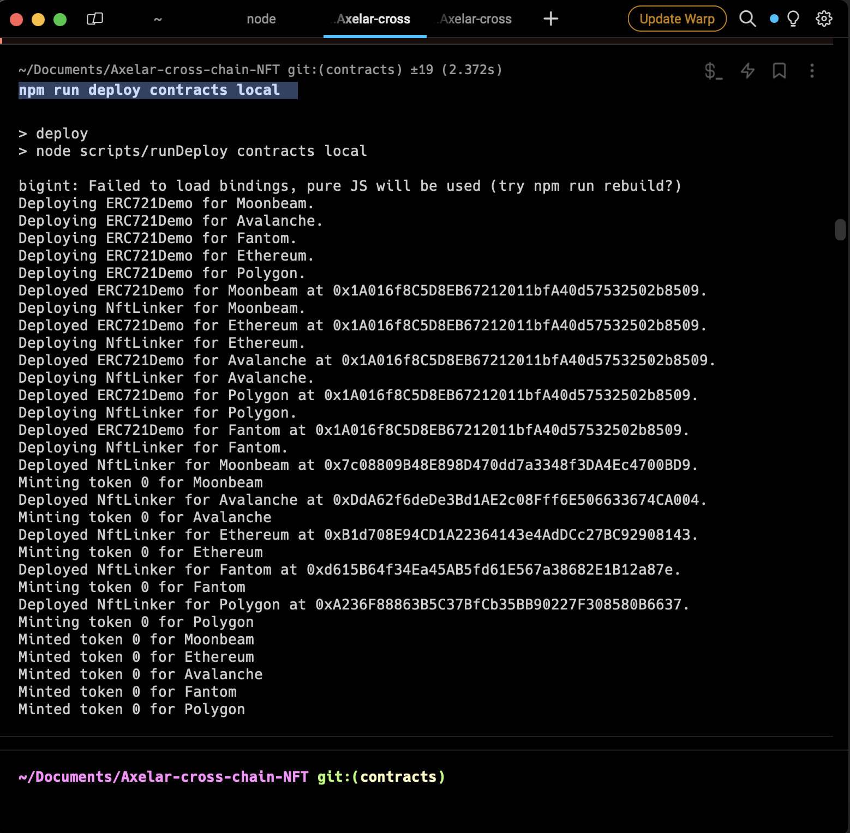Image resolution: width=850 pixels, height=833 pixels.
Task: Click 'Deploying NftLinker for Moonbeam.' line
Action: (162, 308)
